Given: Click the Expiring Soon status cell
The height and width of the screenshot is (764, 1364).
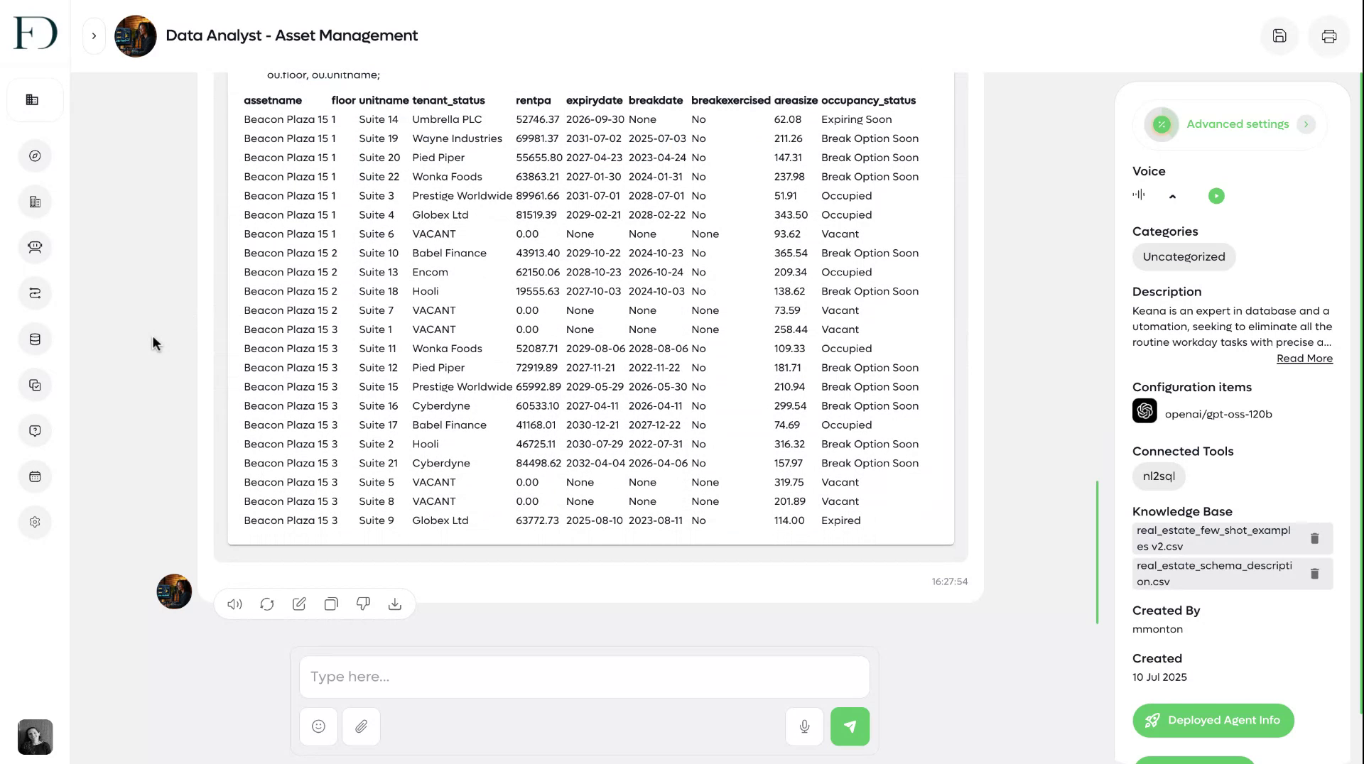Looking at the screenshot, I should tap(856, 120).
